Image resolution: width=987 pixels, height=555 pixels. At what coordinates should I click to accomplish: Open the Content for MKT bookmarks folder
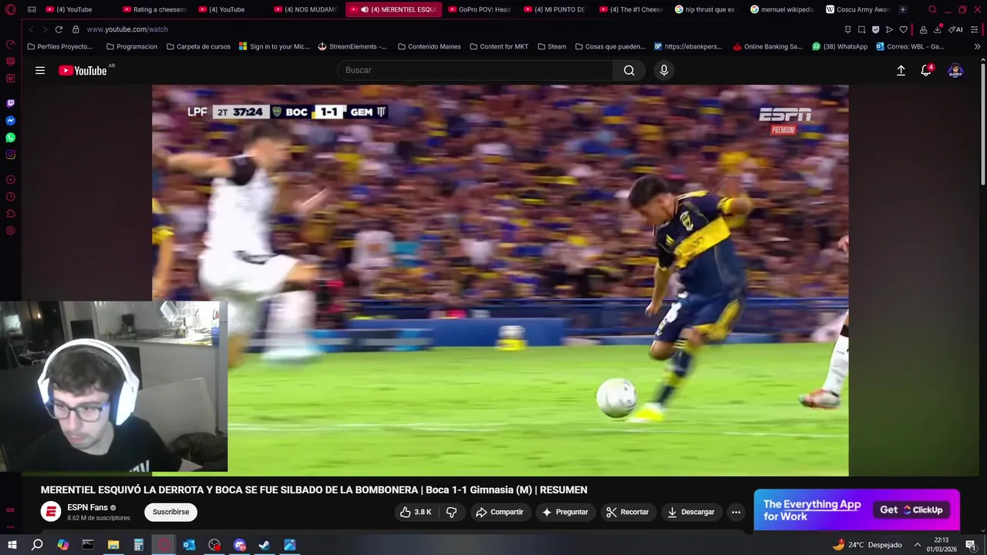(498, 46)
